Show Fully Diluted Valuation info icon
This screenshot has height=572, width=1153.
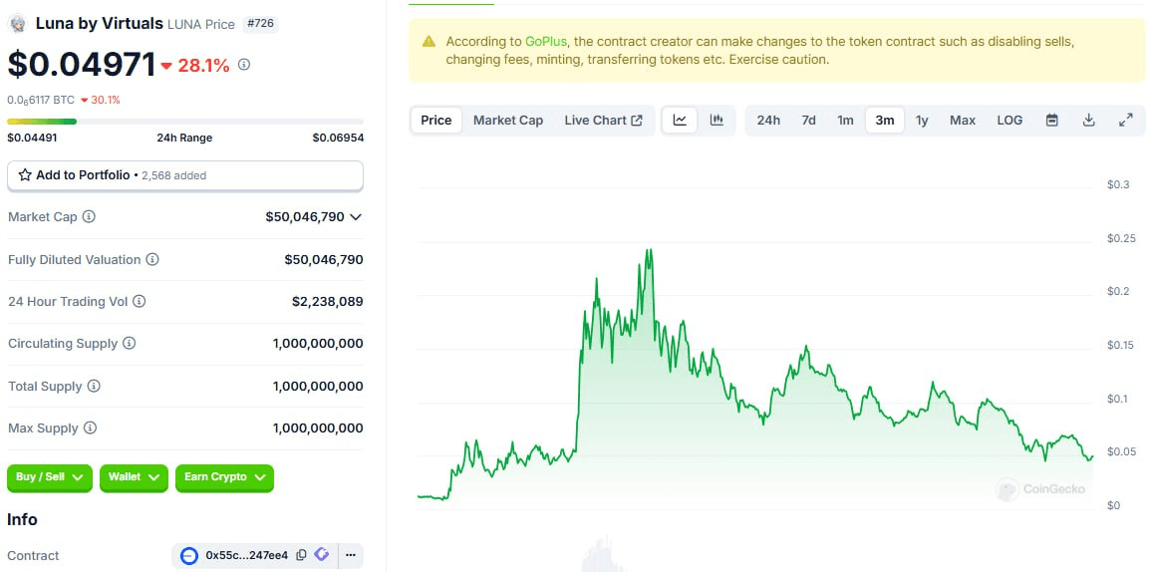point(152,259)
